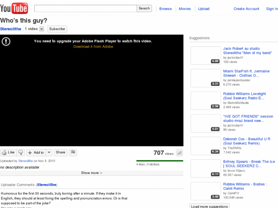Click the Suggestions heading
This screenshot has height=208, width=278.
click(x=199, y=38)
